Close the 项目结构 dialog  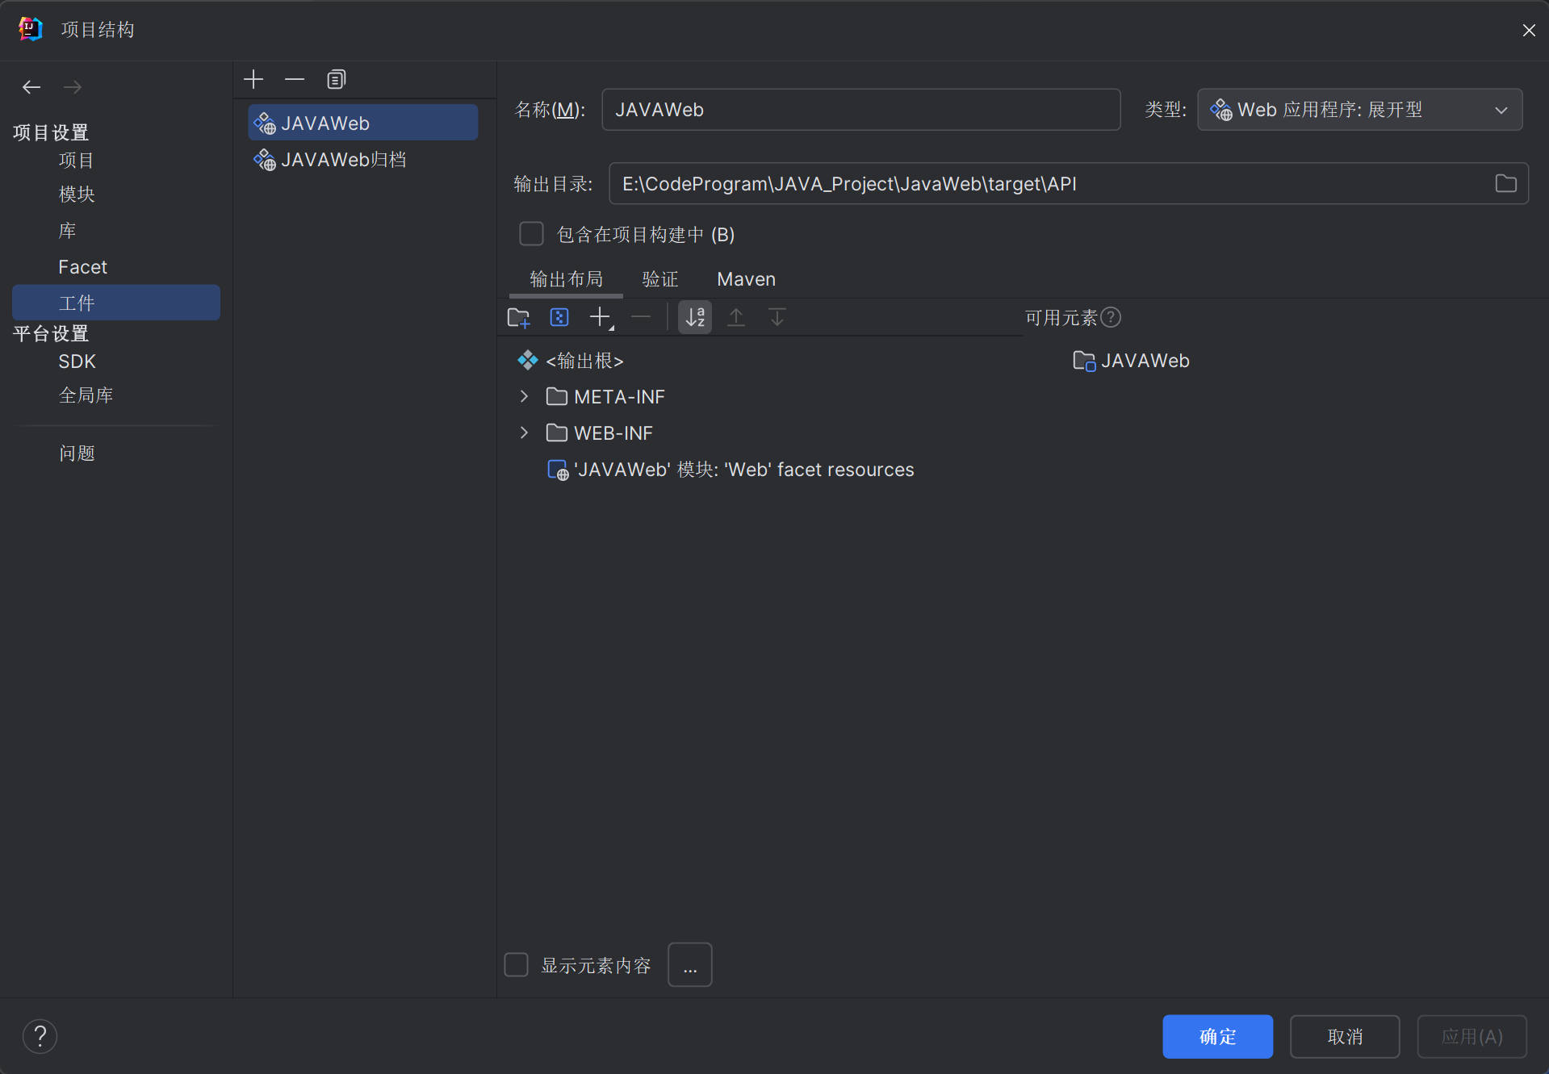click(1529, 30)
